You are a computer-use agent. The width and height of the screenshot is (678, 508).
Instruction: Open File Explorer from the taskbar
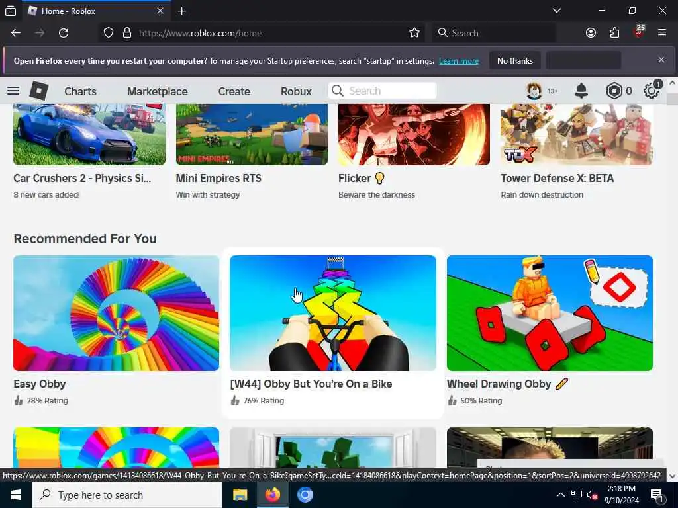(x=240, y=495)
